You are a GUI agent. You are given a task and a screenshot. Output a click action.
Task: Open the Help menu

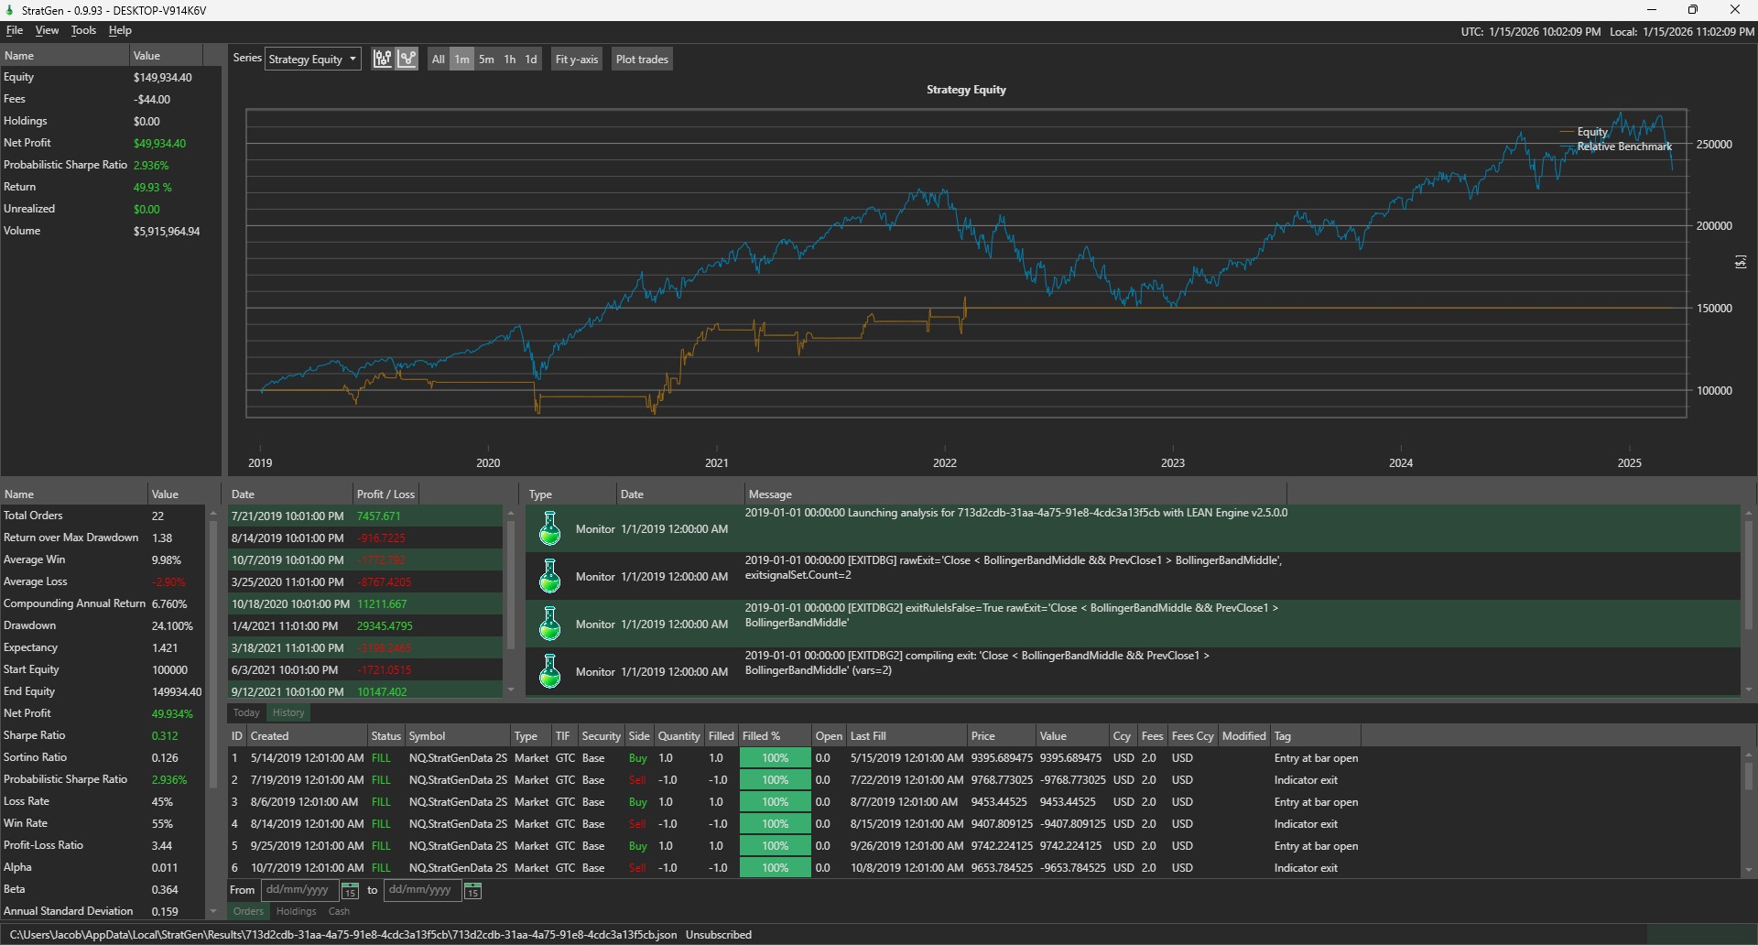click(120, 30)
